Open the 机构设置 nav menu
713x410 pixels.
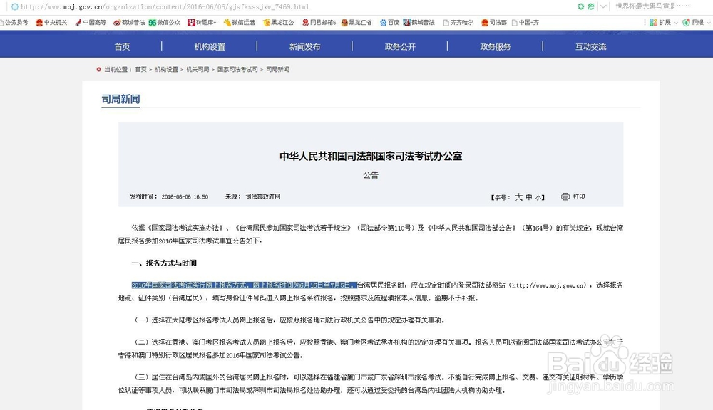coord(210,46)
